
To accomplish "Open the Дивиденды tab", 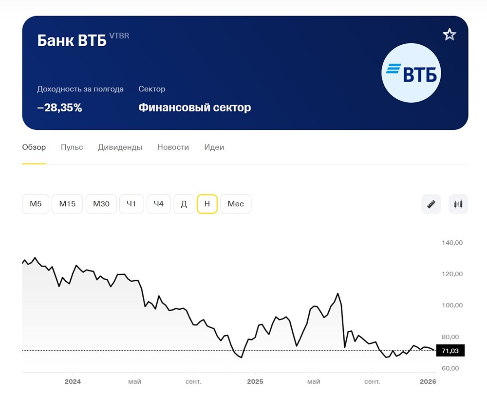I will point(120,147).
